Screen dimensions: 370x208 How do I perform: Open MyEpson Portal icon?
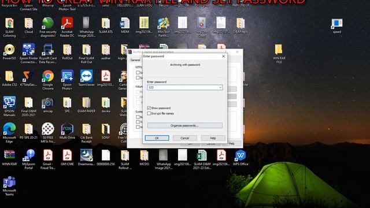click(28, 155)
